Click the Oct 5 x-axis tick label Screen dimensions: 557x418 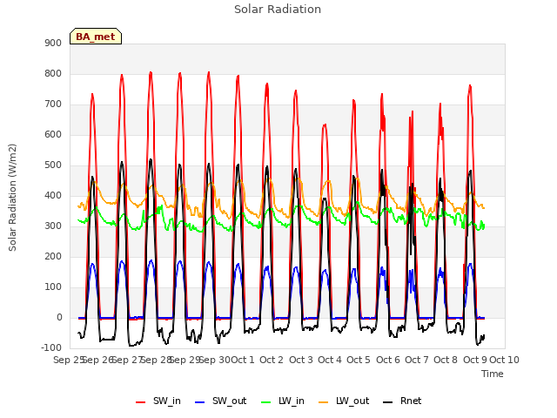point(359,360)
